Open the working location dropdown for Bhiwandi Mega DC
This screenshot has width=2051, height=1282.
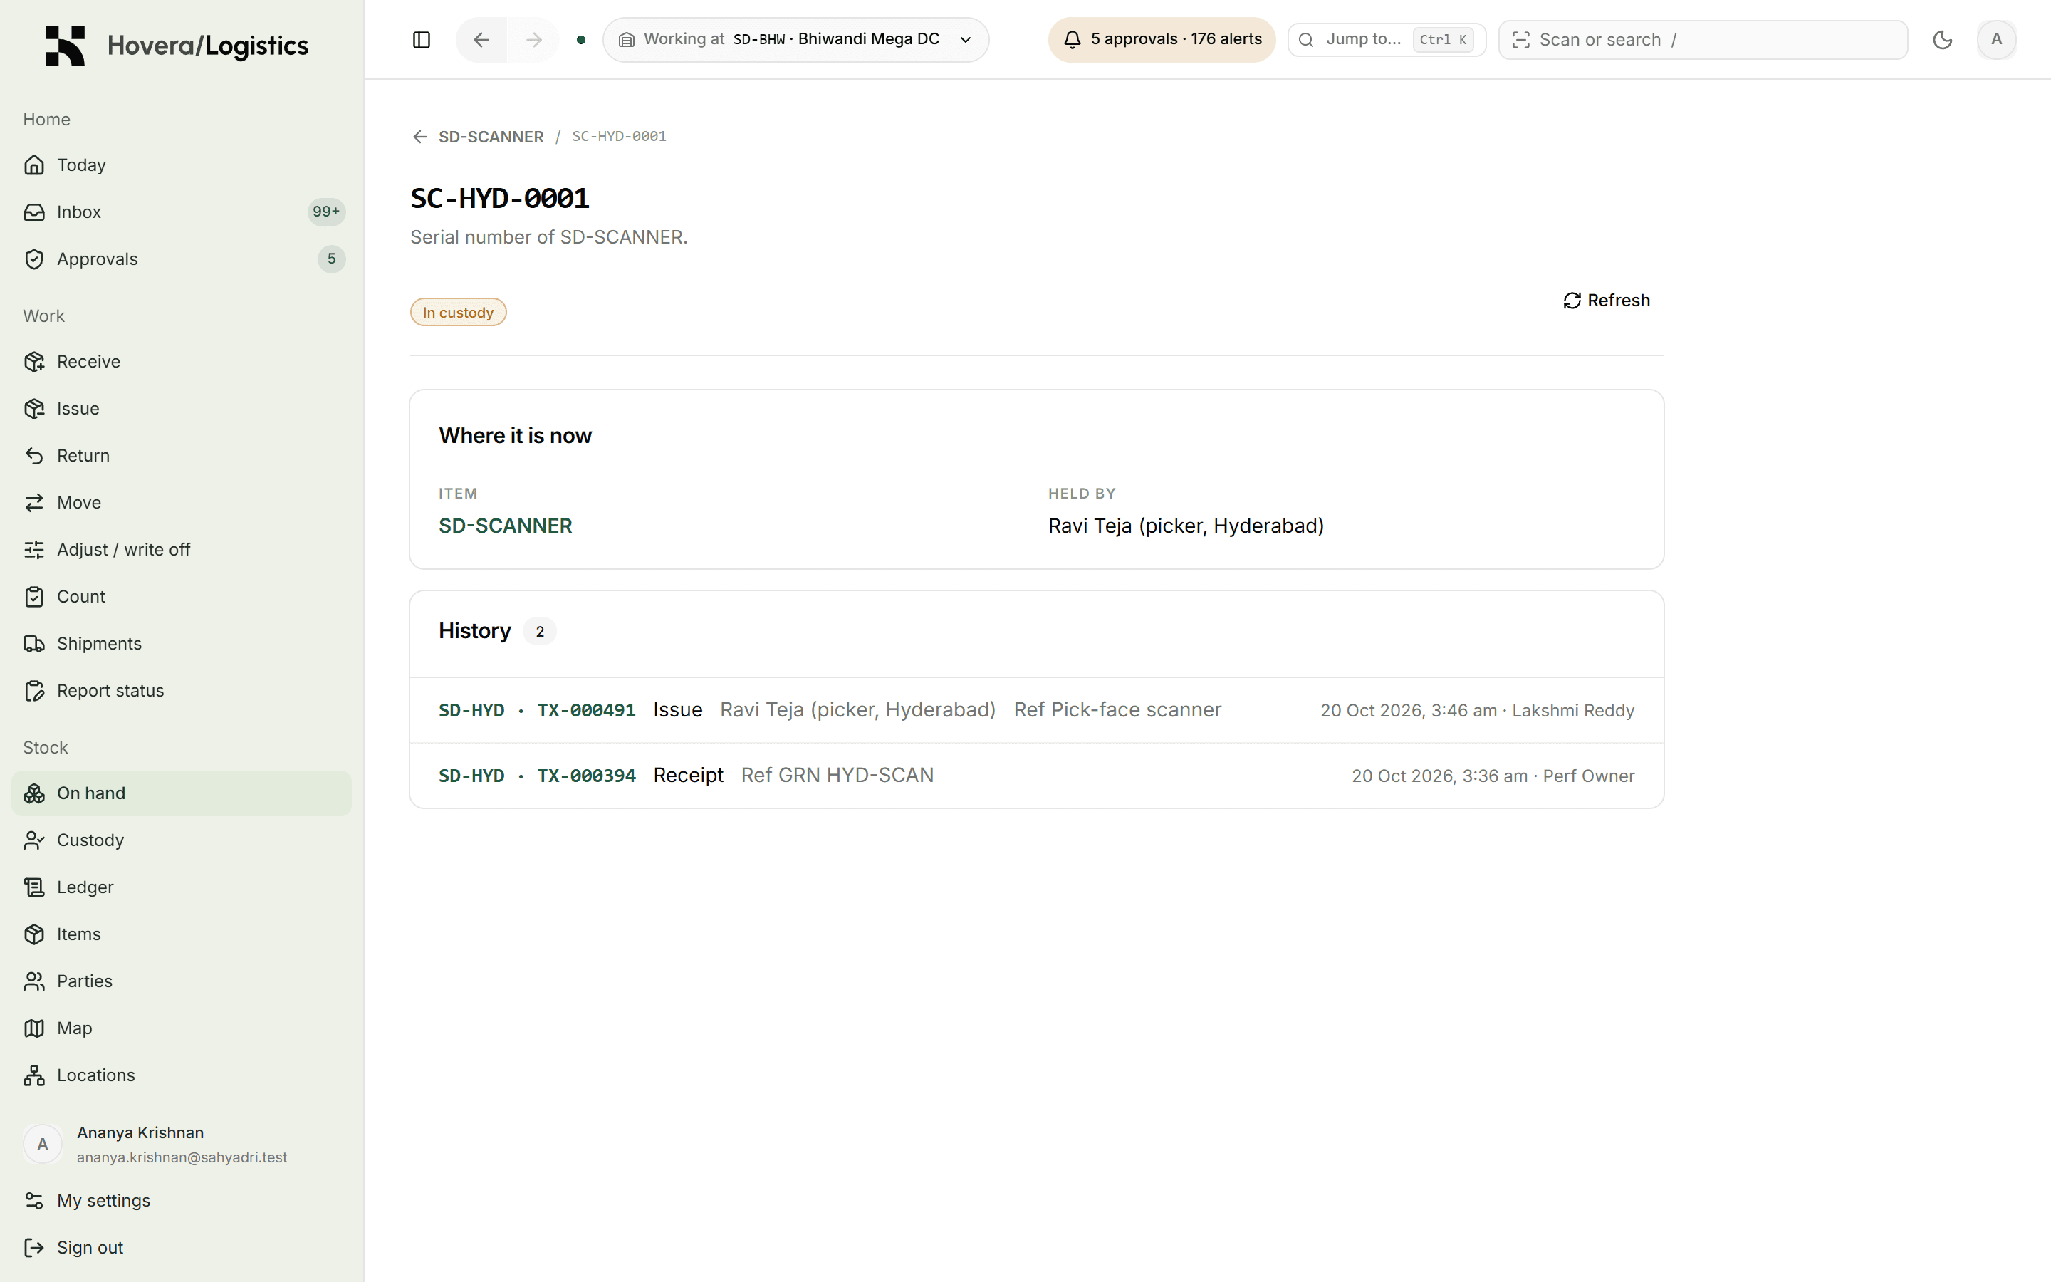pos(795,40)
